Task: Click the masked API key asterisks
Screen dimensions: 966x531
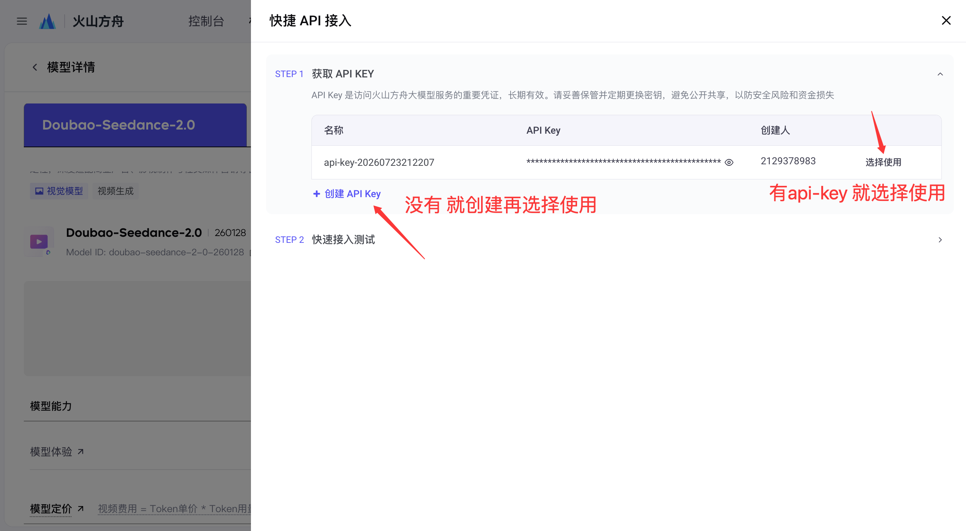Action: click(624, 162)
